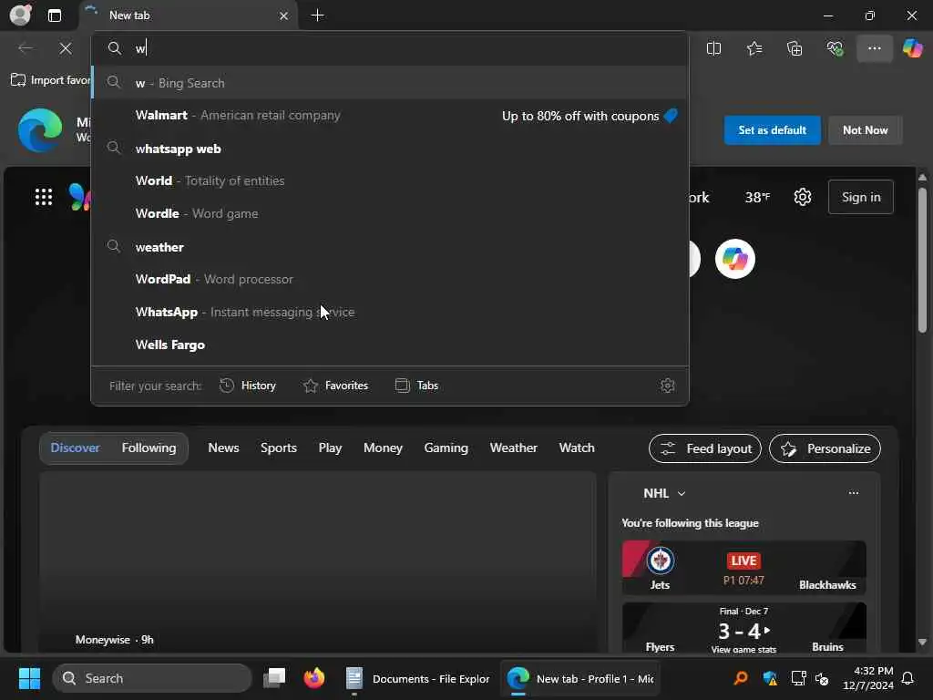
Task: Open the Edge profile avatar
Action: pyautogui.click(x=21, y=15)
